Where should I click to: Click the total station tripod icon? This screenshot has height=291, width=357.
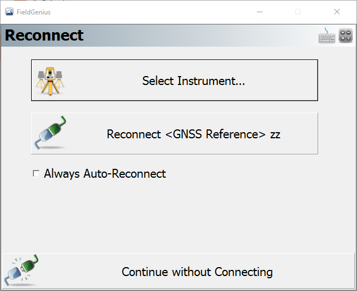(51, 81)
